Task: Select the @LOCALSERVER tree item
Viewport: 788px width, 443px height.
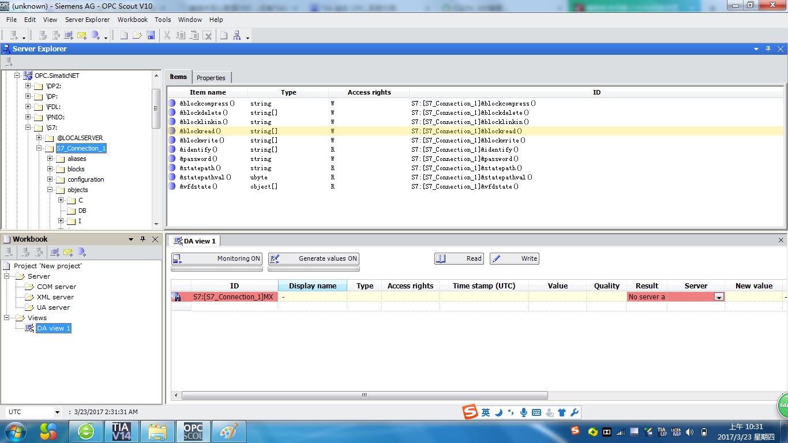Action: click(80, 138)
